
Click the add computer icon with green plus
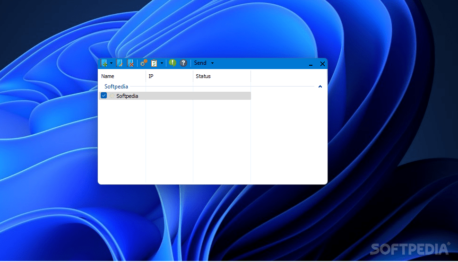coord(104,63)
